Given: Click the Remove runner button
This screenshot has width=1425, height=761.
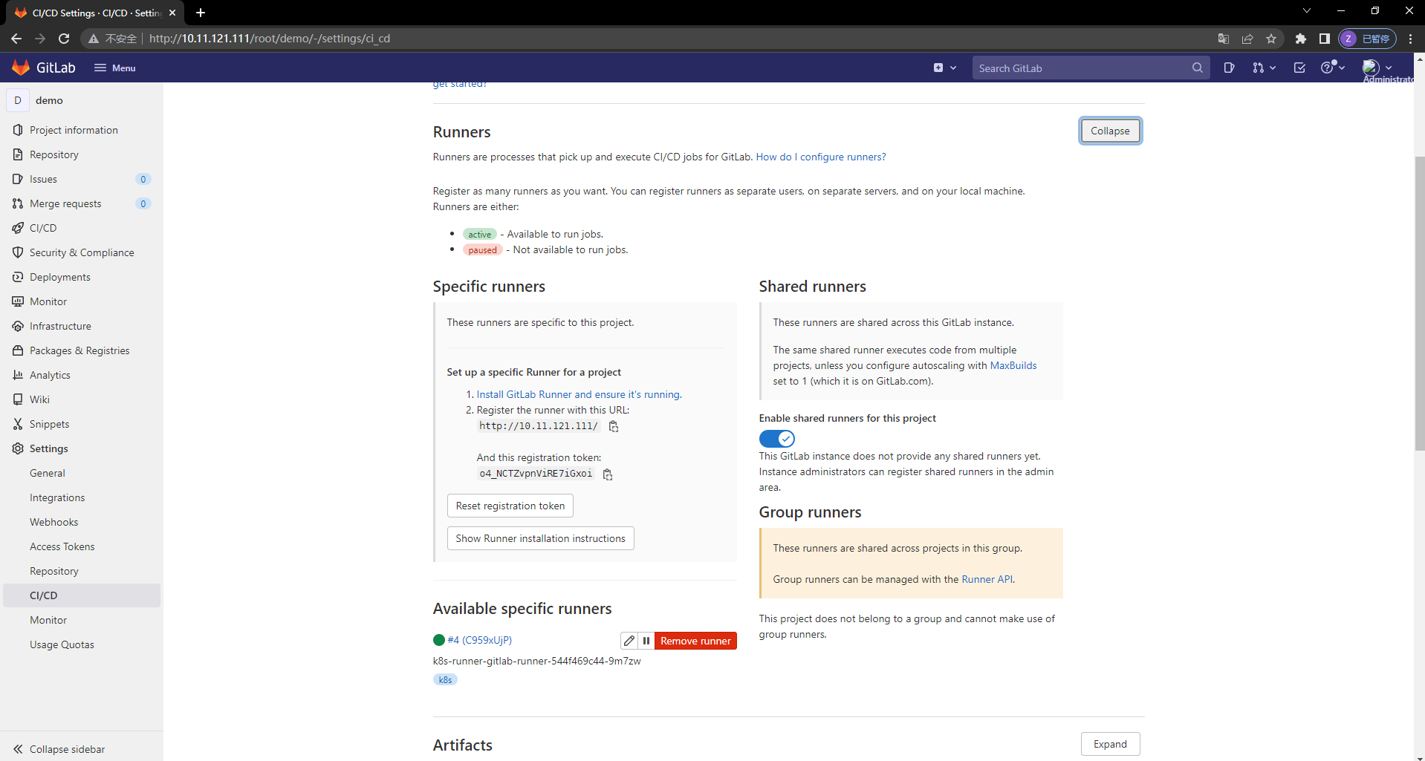Looking at the screenshot, I should 695,641.
